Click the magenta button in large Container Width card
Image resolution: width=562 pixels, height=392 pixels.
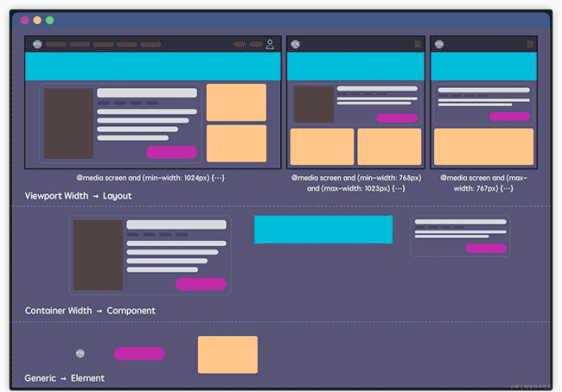tap(201, 284)
